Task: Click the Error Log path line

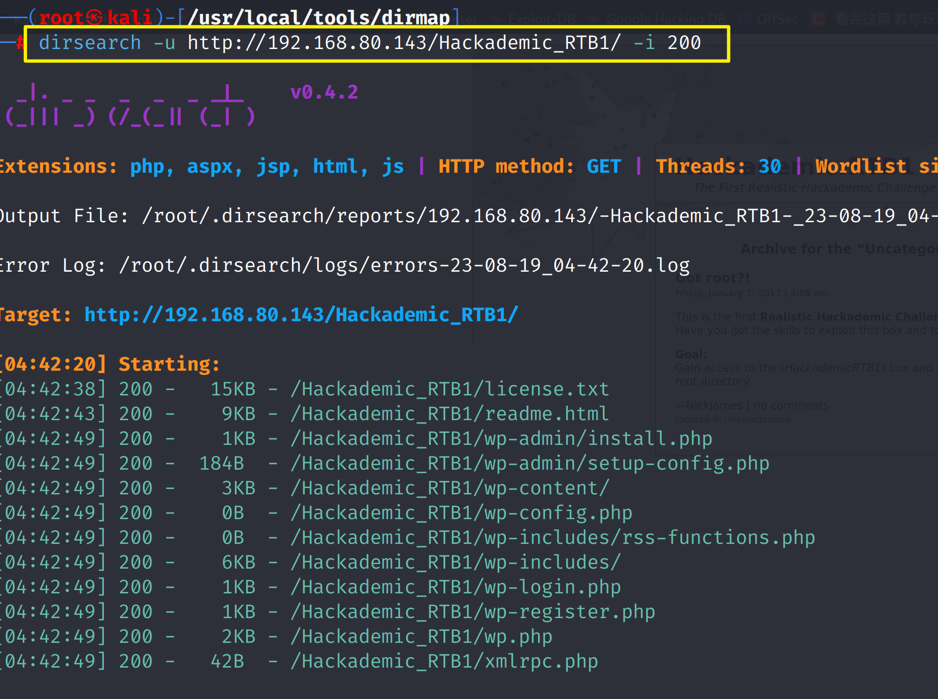Action: tap(345, 266)
